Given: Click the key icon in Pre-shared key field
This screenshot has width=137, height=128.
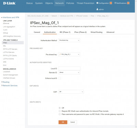Looking at the screenshot, I should (60, 54).
